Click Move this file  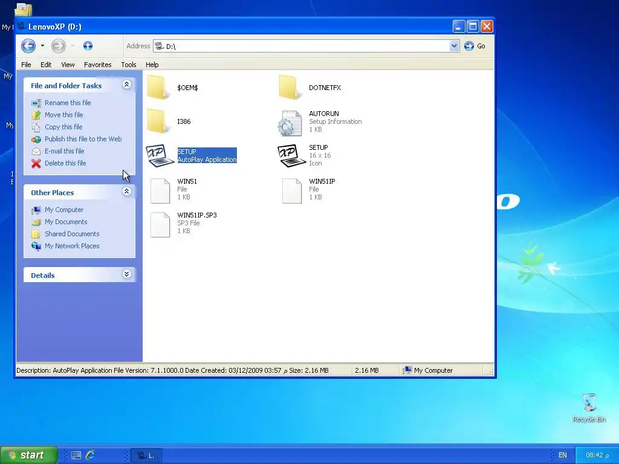[x=64, y=115]
